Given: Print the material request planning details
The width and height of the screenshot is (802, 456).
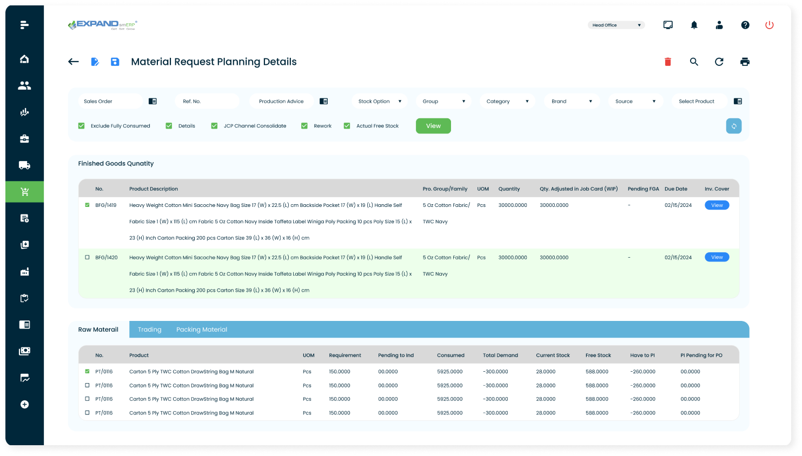Looking at the screenshot, I should click(745, 62).
